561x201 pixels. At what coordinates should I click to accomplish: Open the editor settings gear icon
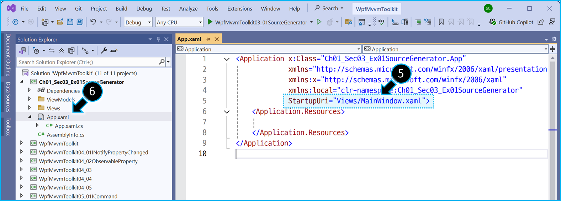coord(554,39)
